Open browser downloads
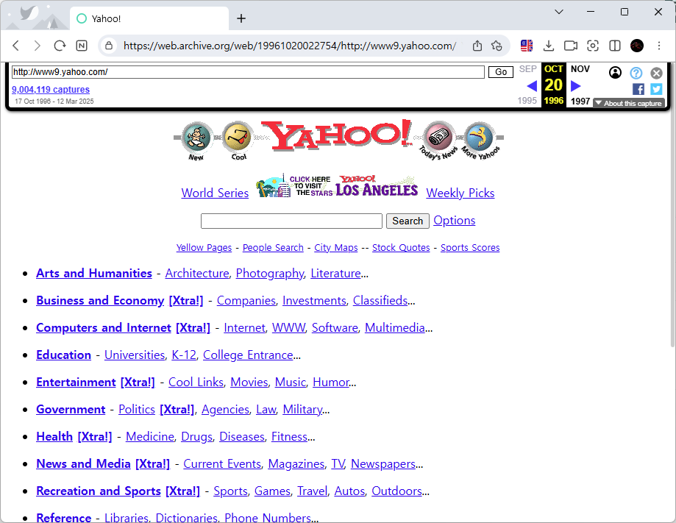This screenshot has height=523, width=676. (x=549, y=46)
